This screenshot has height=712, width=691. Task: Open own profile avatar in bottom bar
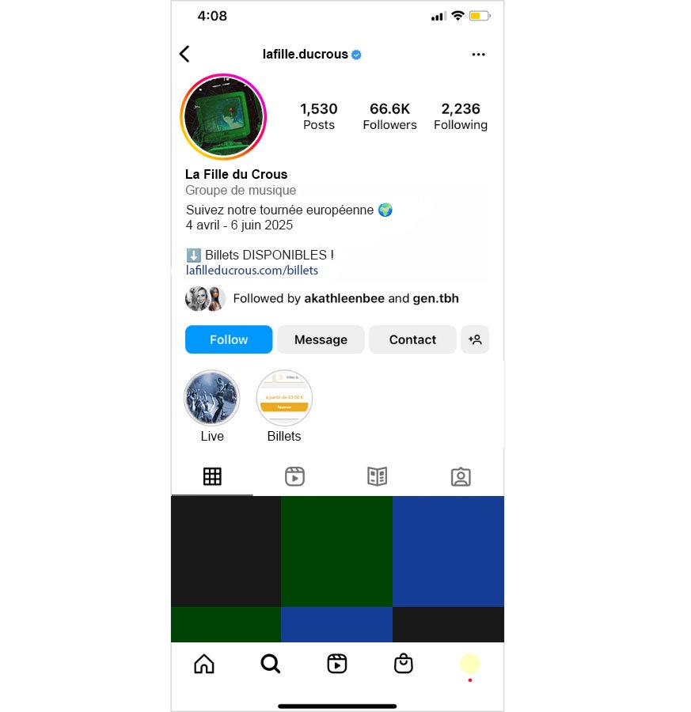pyautogui.click(x=469, y=664)
